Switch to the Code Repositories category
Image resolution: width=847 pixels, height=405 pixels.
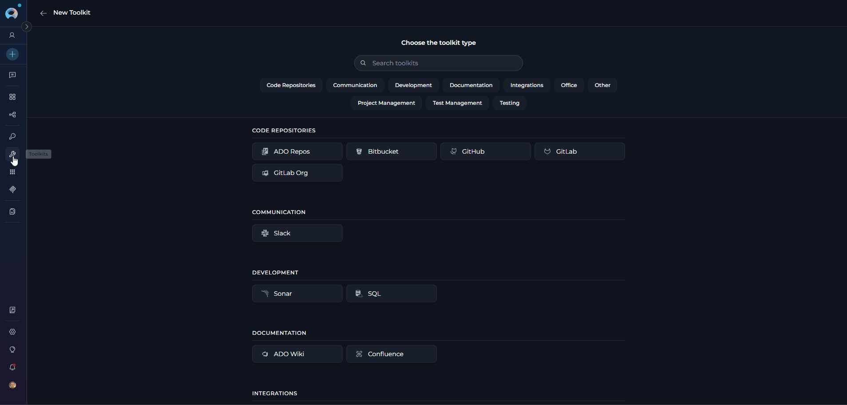pos(291,85)
